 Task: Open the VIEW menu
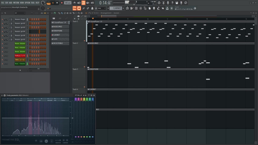coord(22,3)
